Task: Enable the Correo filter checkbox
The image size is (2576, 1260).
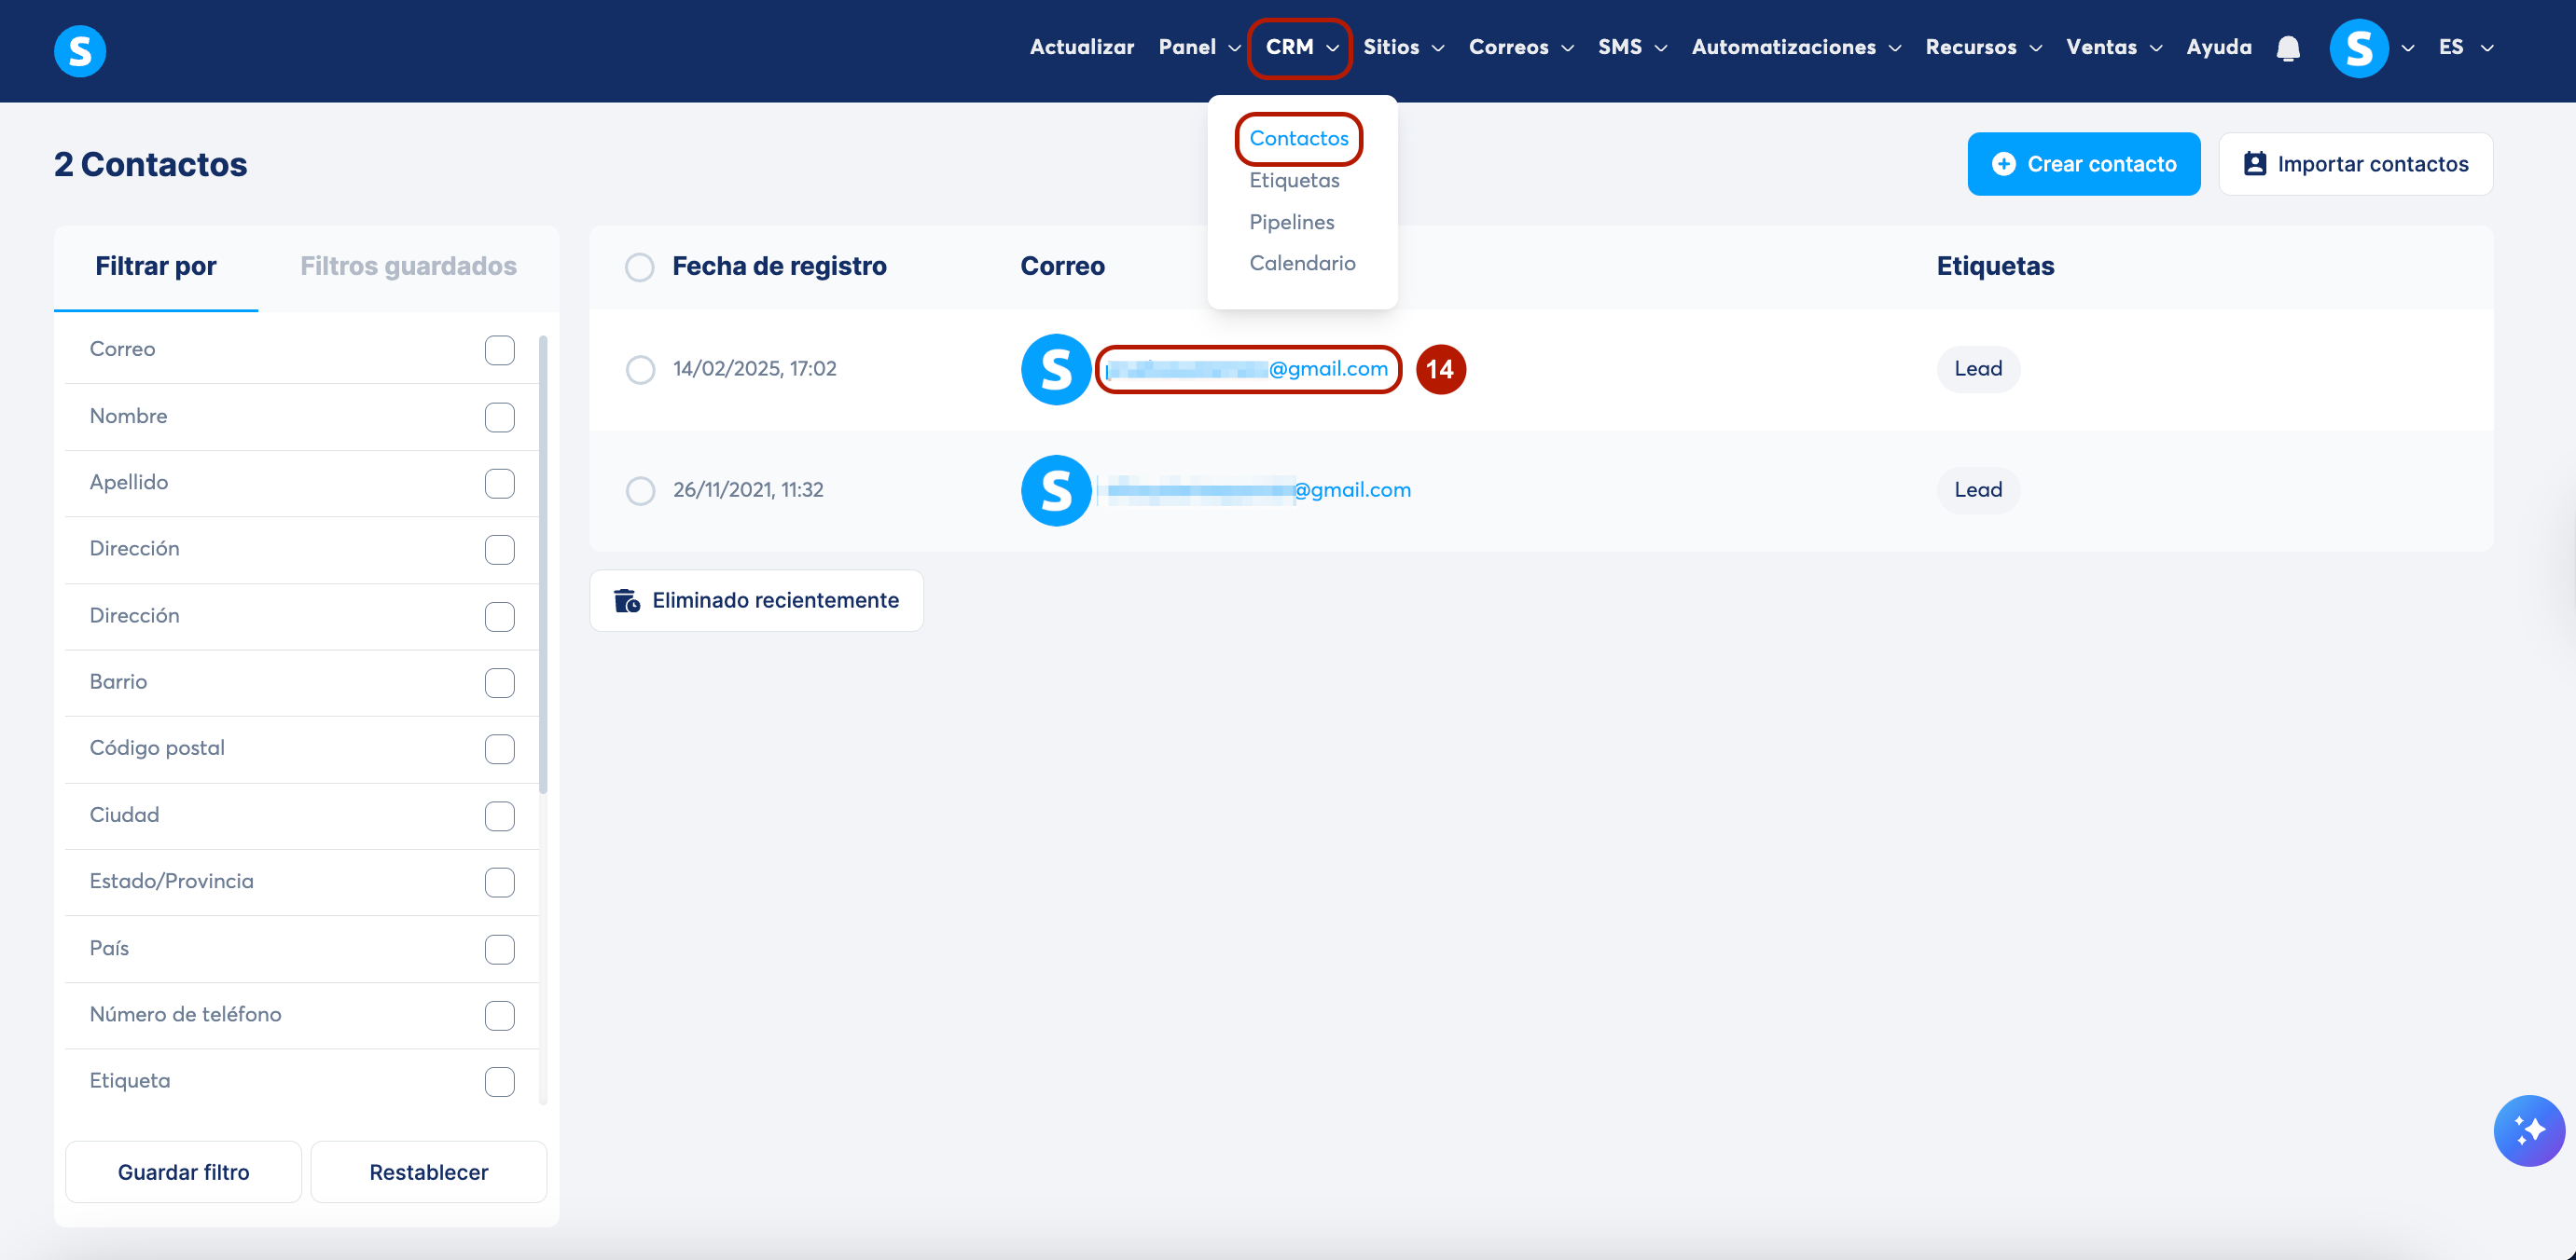Action: click(499, 349)
